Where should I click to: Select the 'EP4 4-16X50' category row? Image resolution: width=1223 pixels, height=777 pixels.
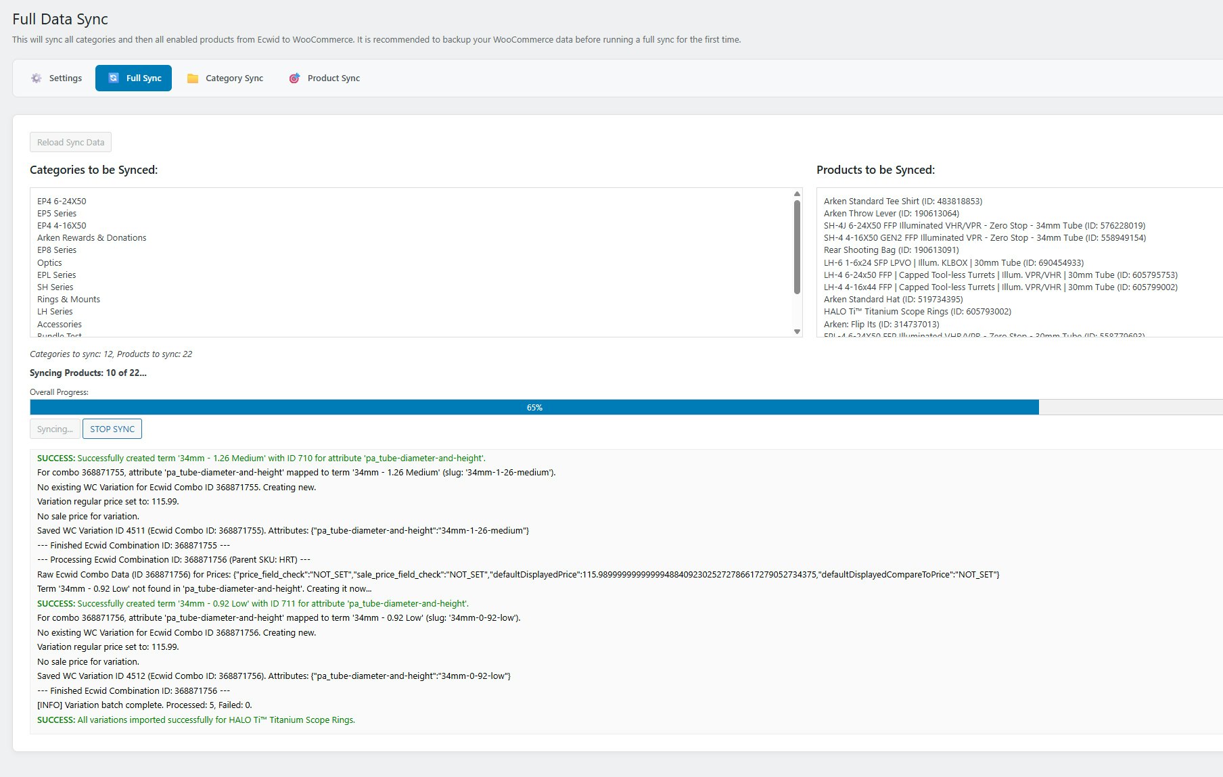tap(62, 225)
